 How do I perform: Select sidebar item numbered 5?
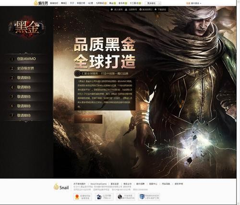[26, 97]
